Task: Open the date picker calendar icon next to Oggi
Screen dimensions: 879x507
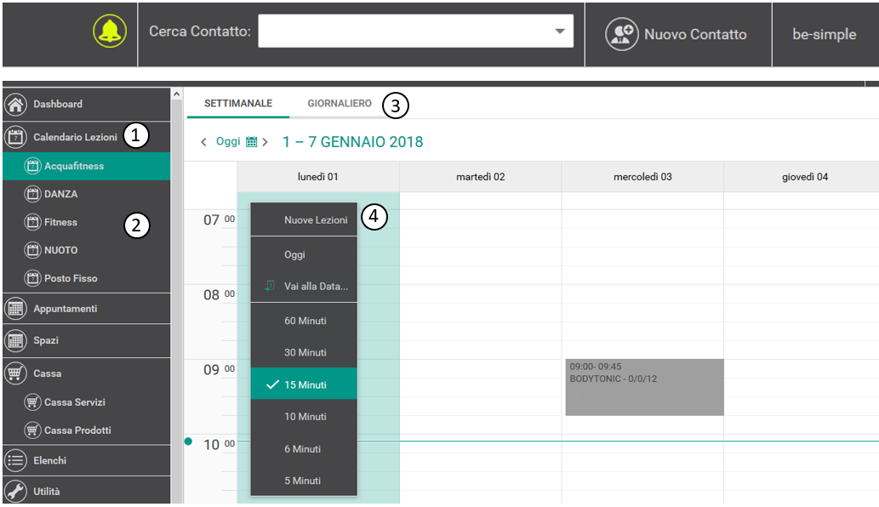Action: click(252, 142)
